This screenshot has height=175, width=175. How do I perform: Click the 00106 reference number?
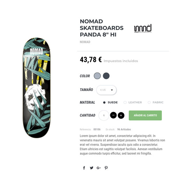[x=97, y=129]
